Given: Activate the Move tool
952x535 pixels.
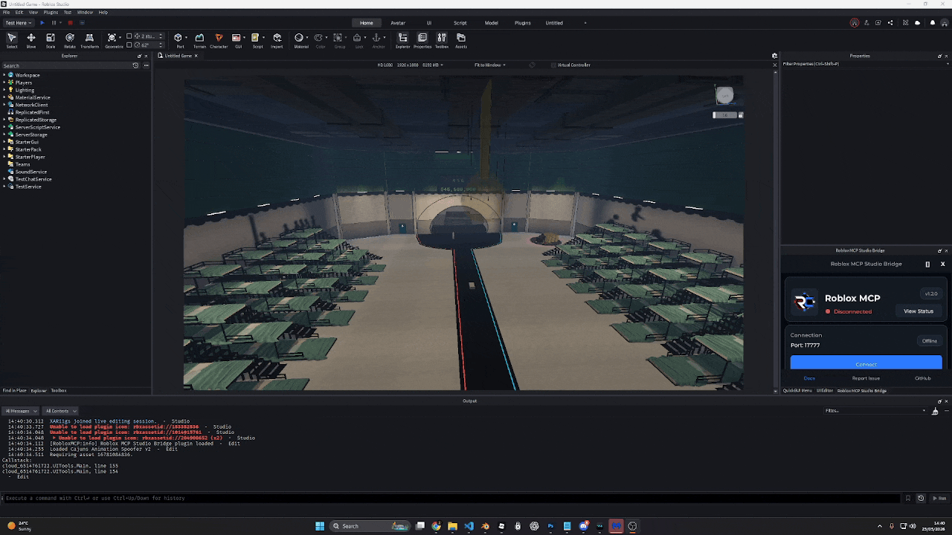Looking at the screenshot, I should 31,41.
